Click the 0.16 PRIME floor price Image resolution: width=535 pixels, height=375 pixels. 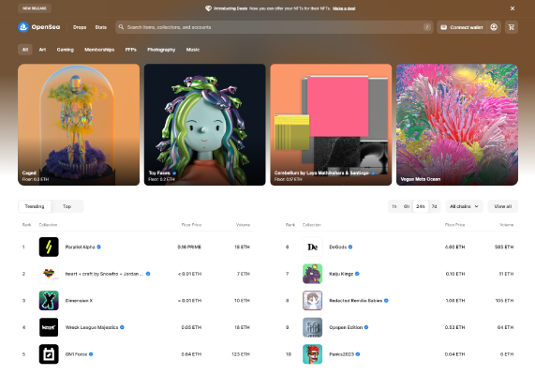189,247
